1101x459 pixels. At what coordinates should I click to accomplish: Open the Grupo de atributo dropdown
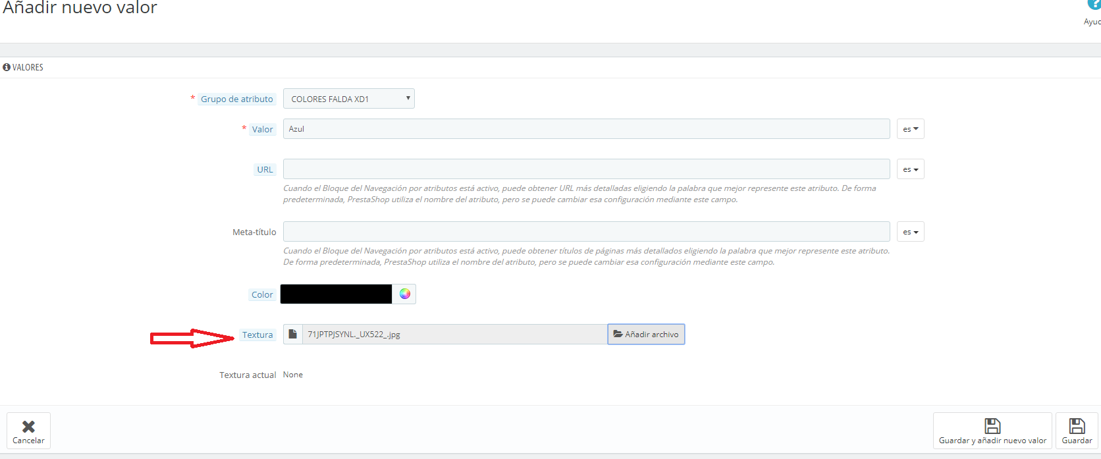[x=349, y=99]
